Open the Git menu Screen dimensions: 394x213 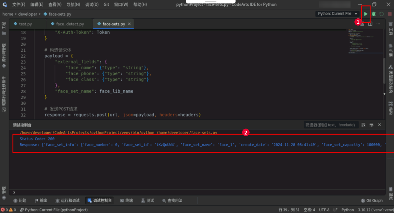(106, 4)
